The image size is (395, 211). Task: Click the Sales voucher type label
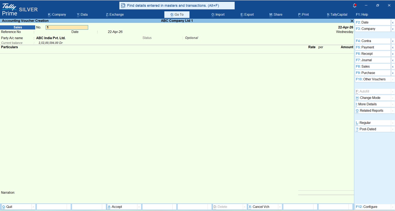pos(18,27)
